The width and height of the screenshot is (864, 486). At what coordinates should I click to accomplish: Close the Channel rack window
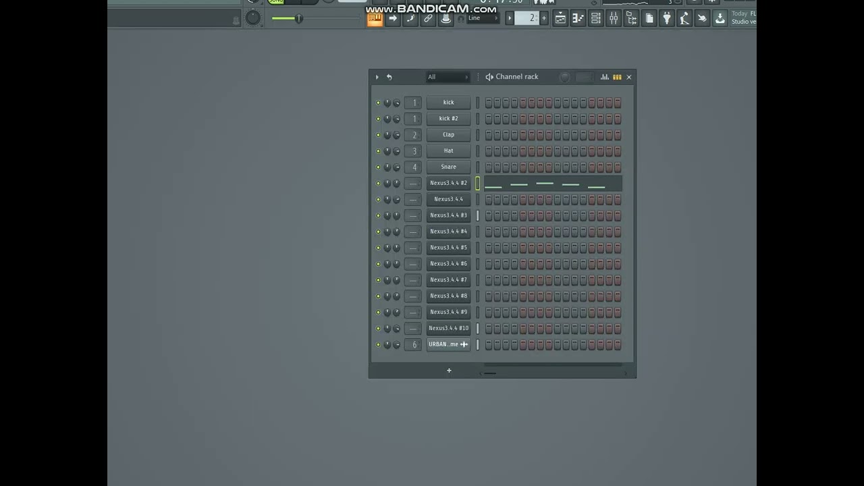[629, 77]
